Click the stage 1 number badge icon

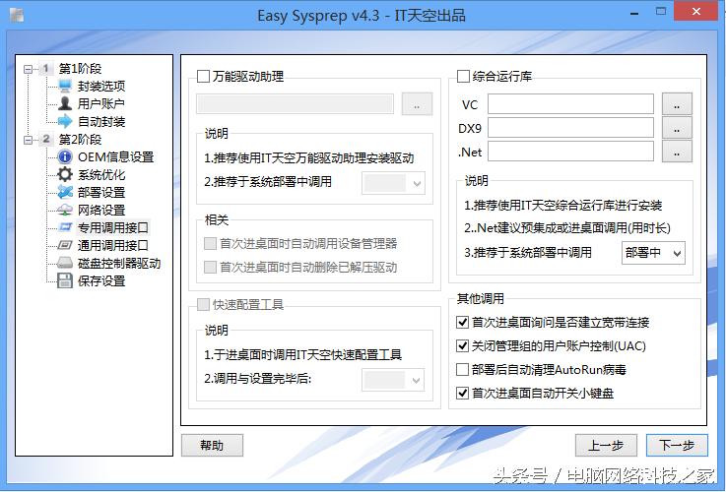46,69
